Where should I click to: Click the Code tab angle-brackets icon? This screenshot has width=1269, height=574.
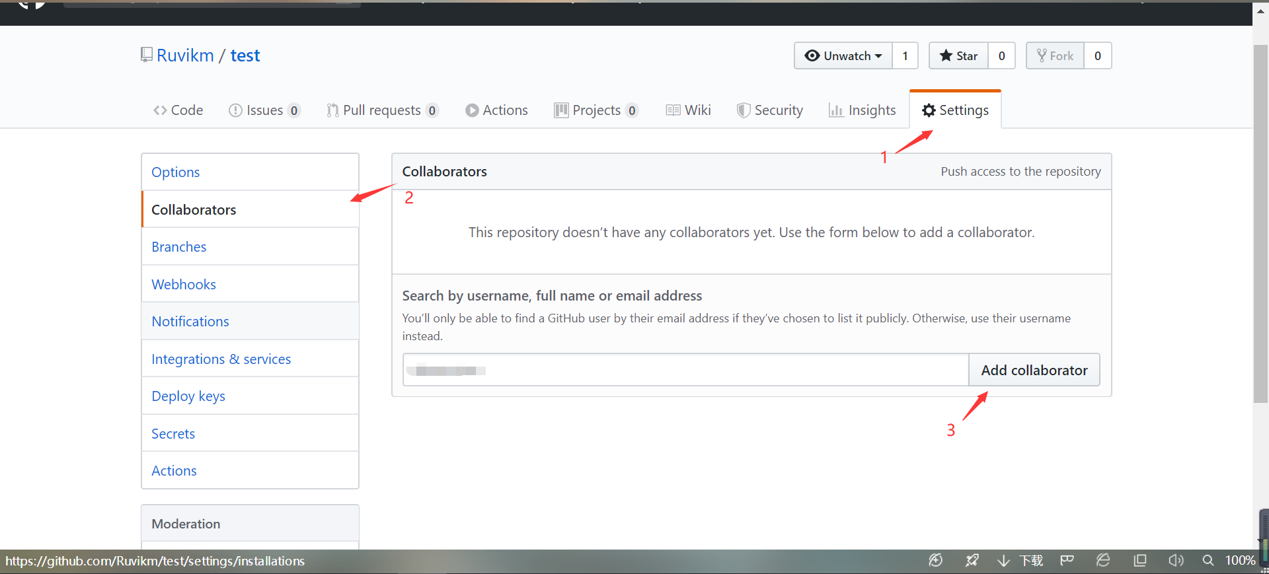point(160,110)
